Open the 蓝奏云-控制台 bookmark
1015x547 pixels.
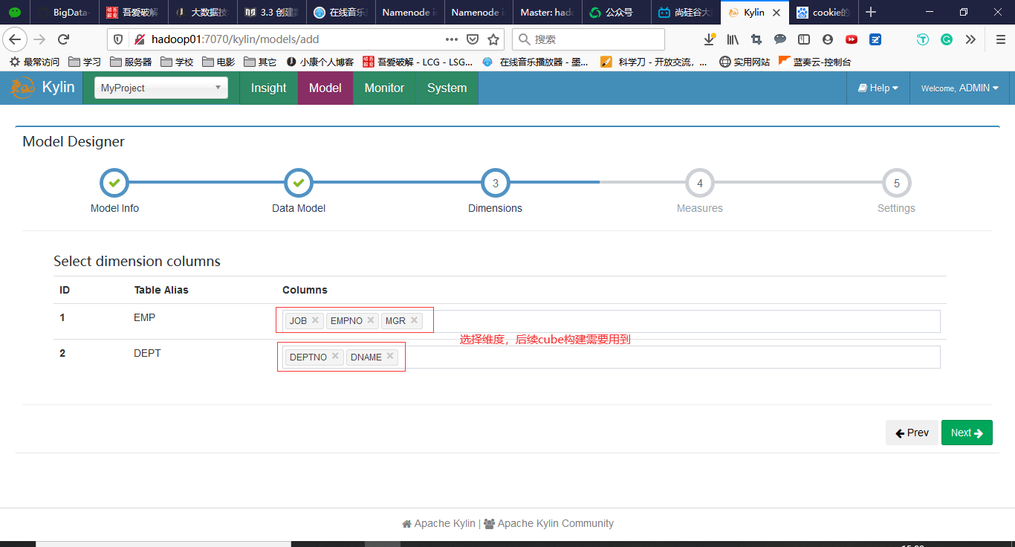814,62
